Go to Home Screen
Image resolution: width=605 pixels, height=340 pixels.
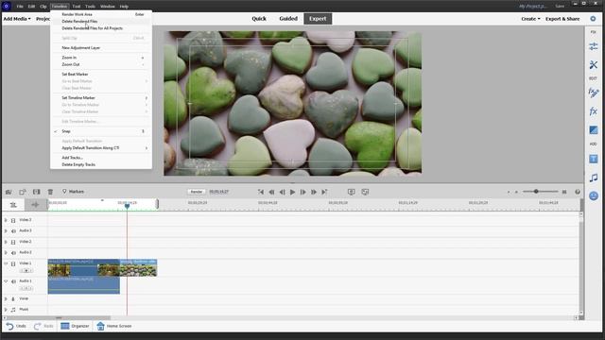[114, 326]
